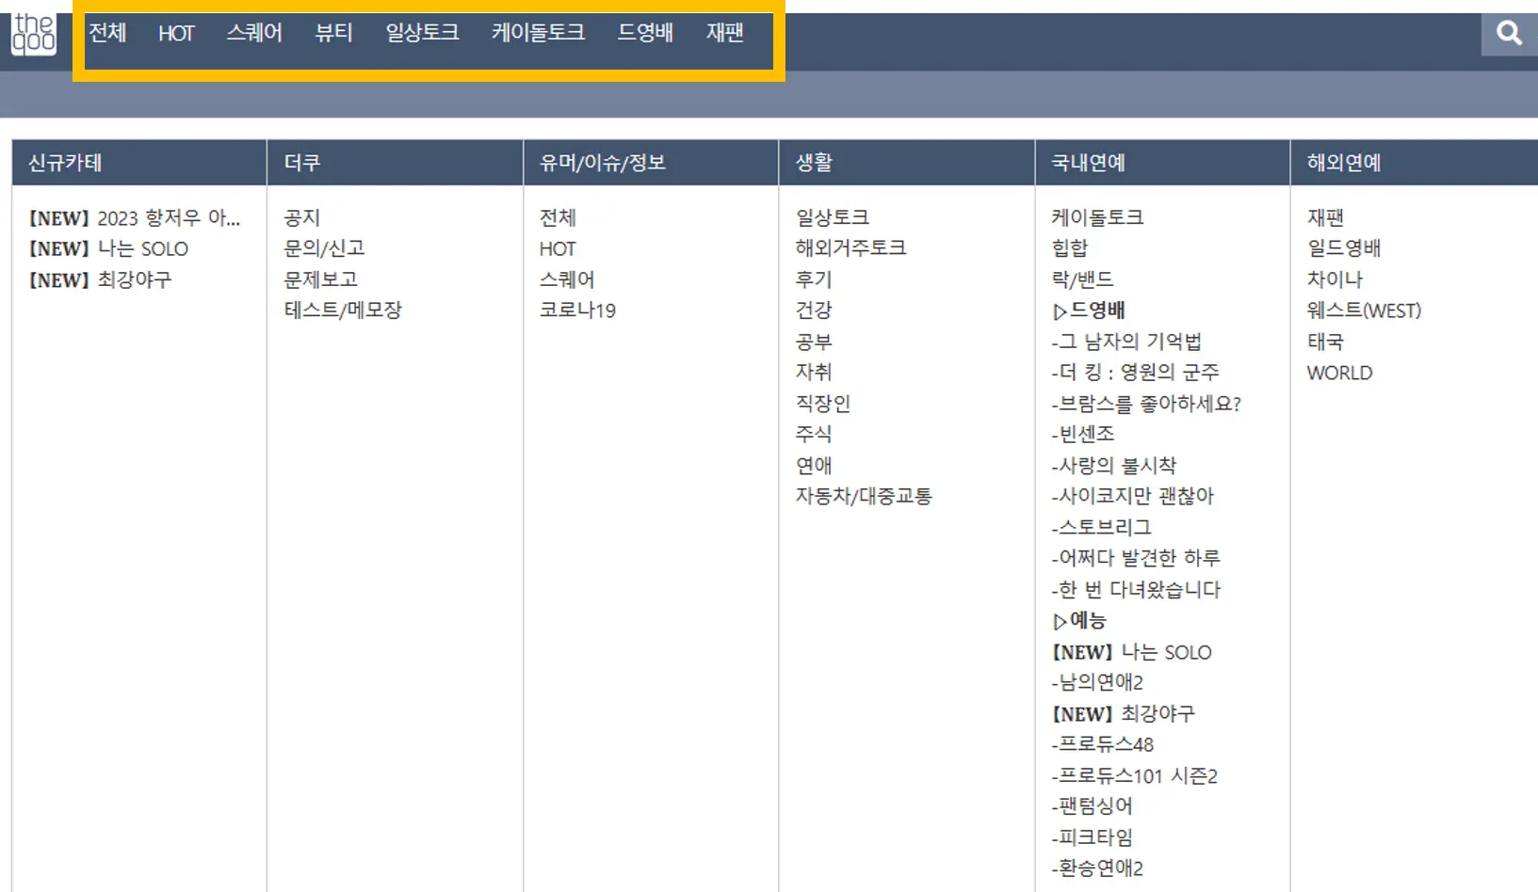Open the 웨스트(WEST) board
The height and width of the screenshot is (892, 1538).
coord(1364,311)
